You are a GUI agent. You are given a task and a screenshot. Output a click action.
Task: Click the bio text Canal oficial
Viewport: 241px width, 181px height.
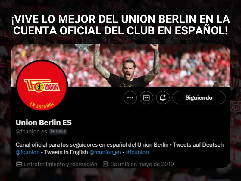pyautogui.click(x=31, y=145)
